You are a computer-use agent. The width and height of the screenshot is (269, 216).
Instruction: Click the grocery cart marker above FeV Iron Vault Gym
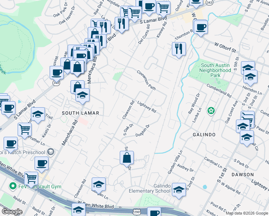tap(31, 180)
